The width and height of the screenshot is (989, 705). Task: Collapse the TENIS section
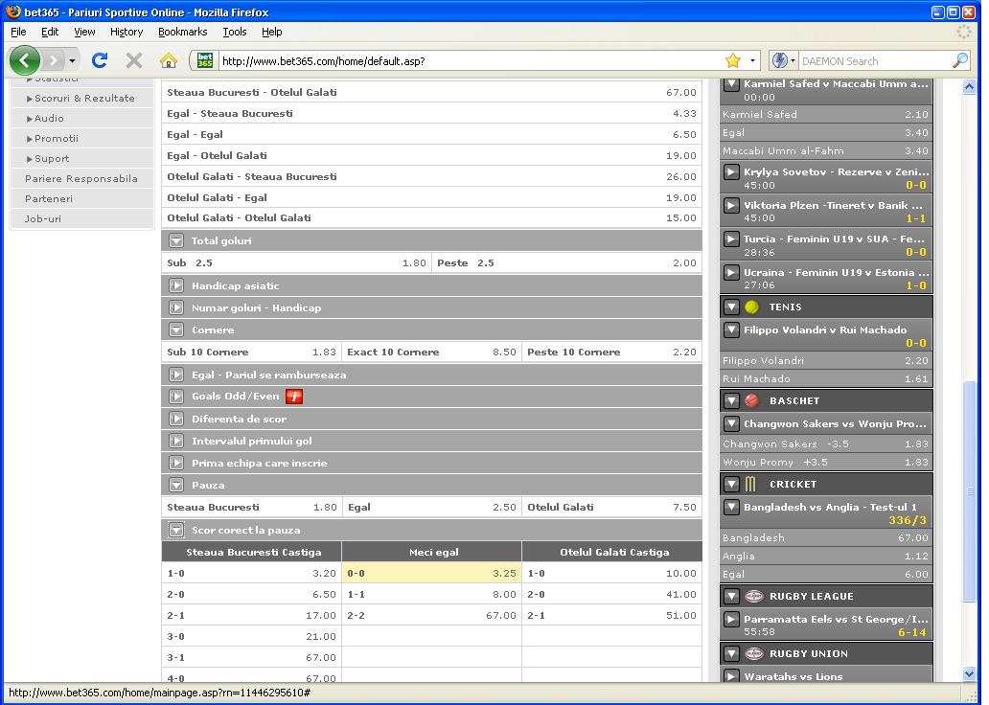point(731,307)
